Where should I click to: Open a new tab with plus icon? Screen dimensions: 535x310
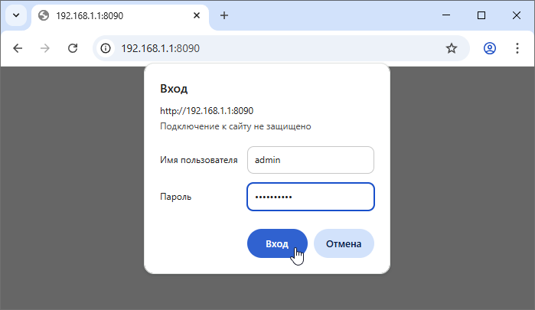coord(224,15)
